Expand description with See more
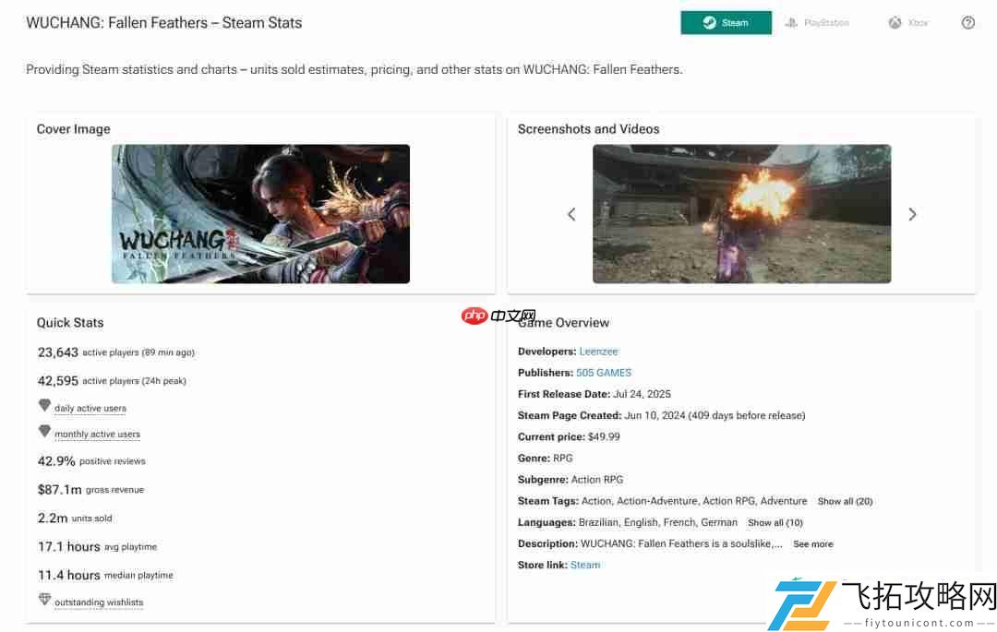The image size is (997, 632). click(813, 544)
